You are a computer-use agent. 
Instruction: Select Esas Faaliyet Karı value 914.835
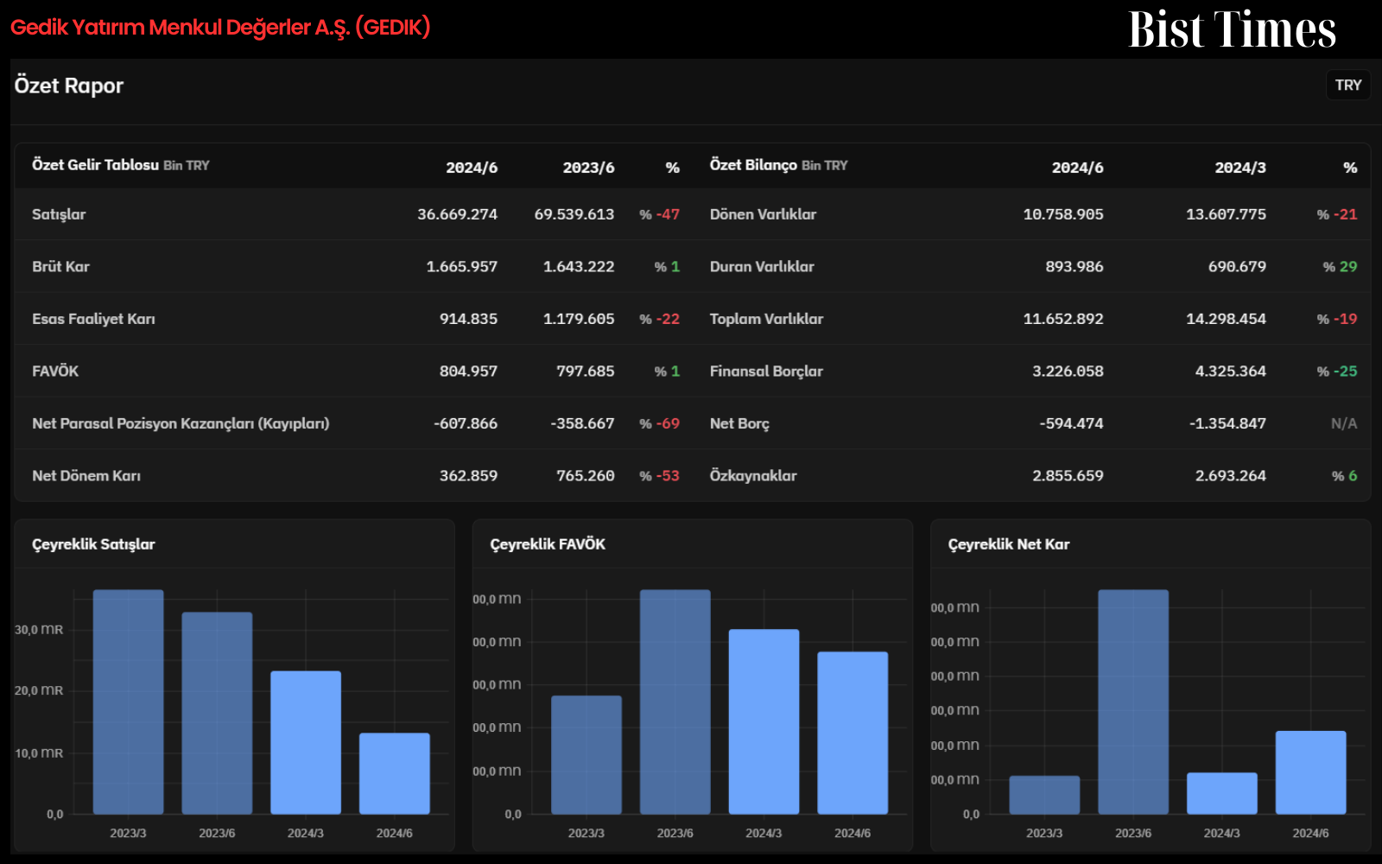[468, 319]
